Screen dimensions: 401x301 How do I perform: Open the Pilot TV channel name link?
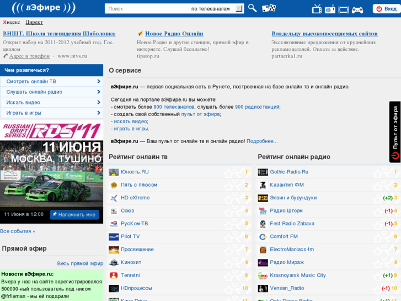tap(130, 236)
